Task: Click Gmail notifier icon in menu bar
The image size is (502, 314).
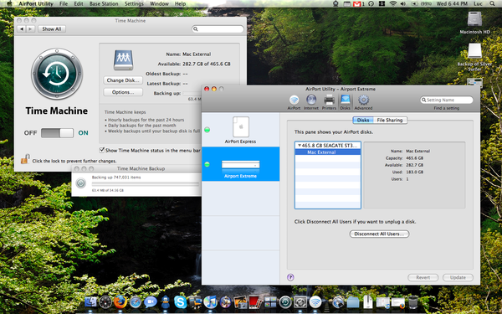Action: pyautogui.click(x=358, y=4)
